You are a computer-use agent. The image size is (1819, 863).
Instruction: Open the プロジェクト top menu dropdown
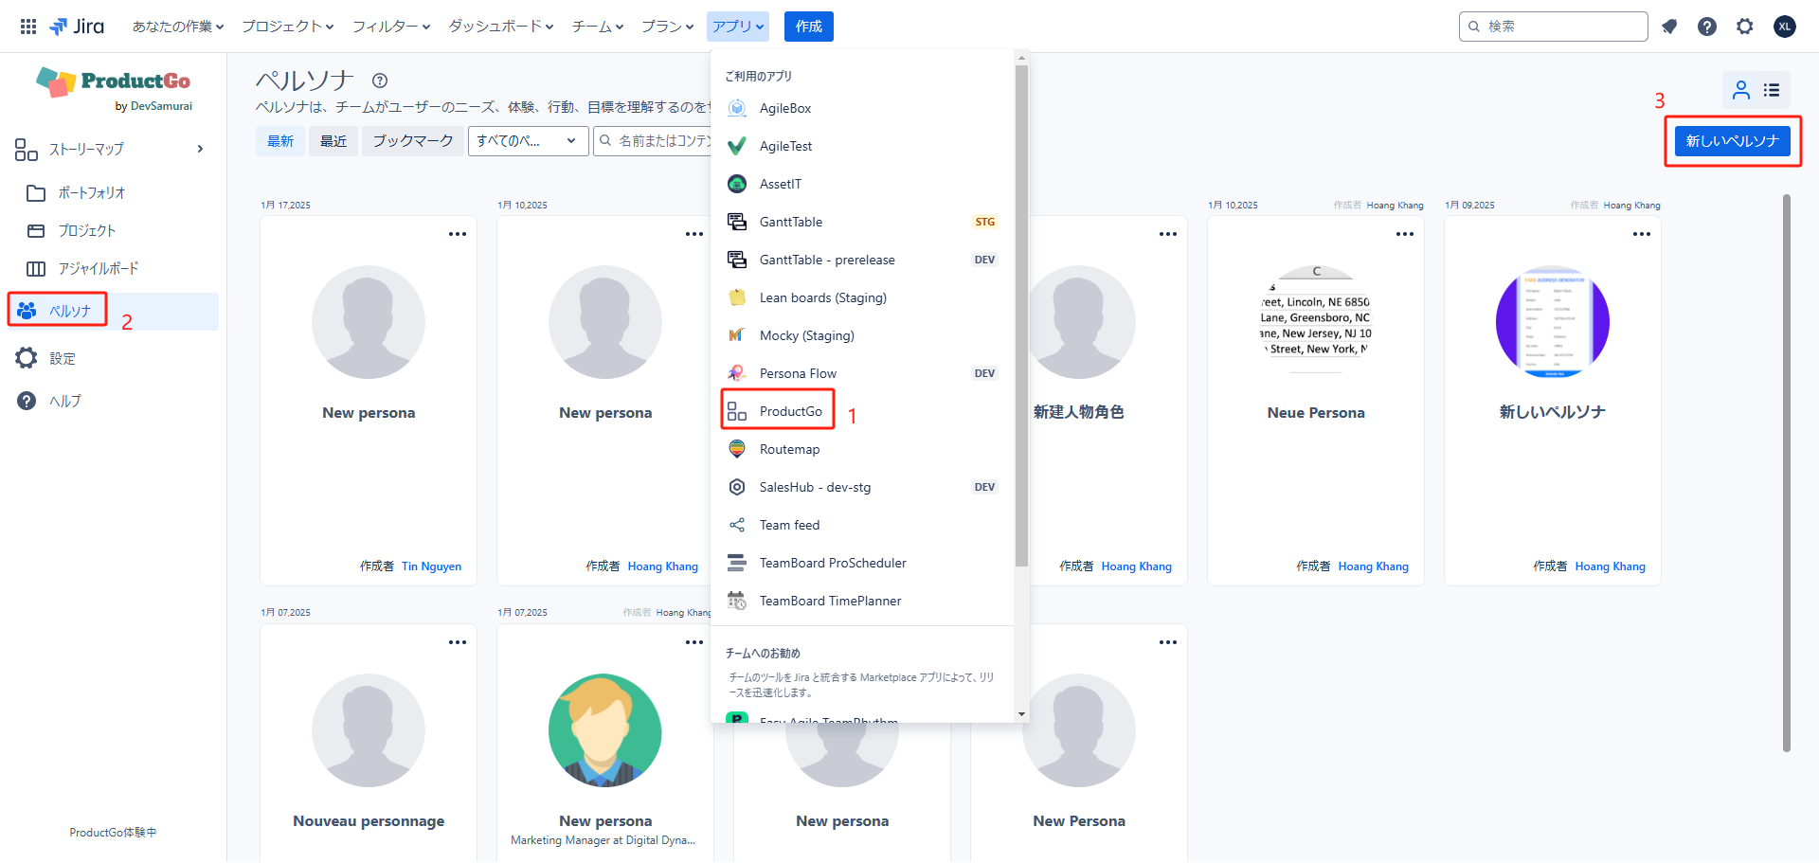coord(287,27)
